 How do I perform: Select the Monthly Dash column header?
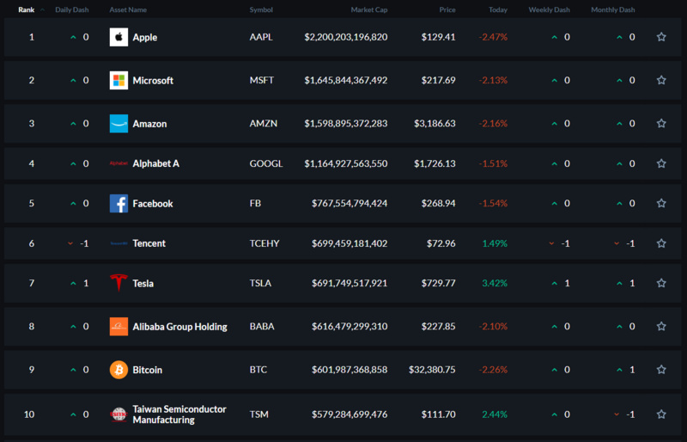tap(612, 9)
